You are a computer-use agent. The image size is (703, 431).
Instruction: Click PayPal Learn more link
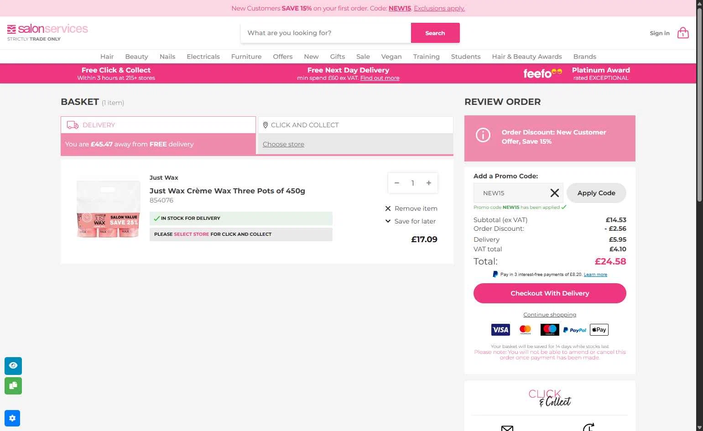[x=595, y=275]
